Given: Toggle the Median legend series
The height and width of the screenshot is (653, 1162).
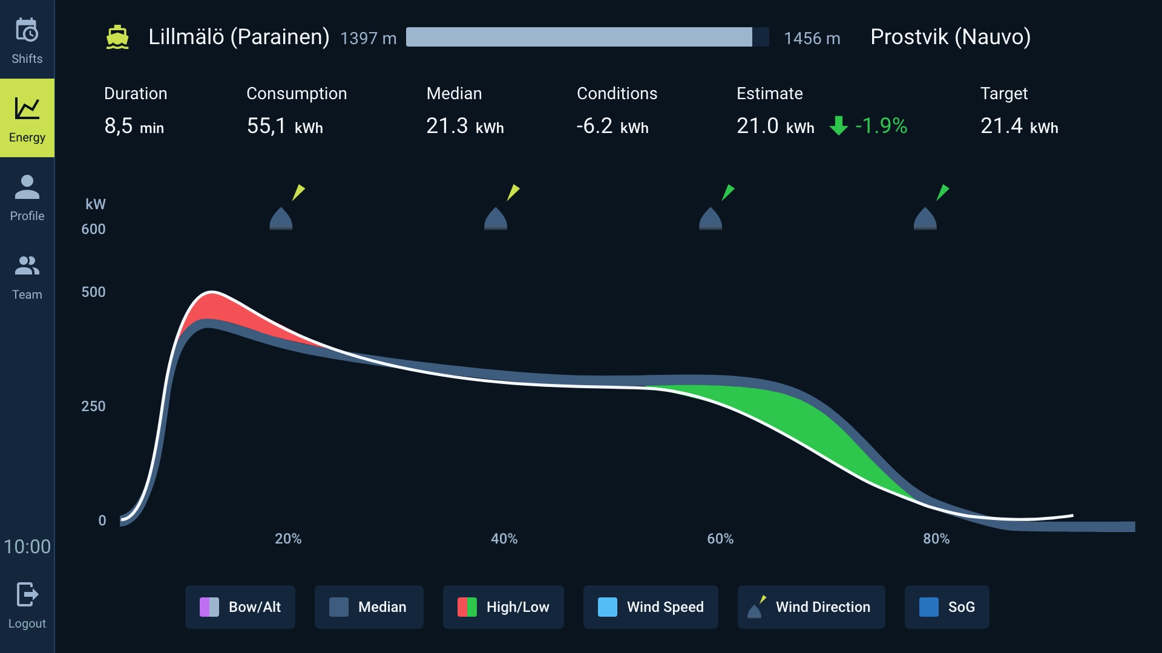Looking at the screenshot, I should tap(369, 607).
